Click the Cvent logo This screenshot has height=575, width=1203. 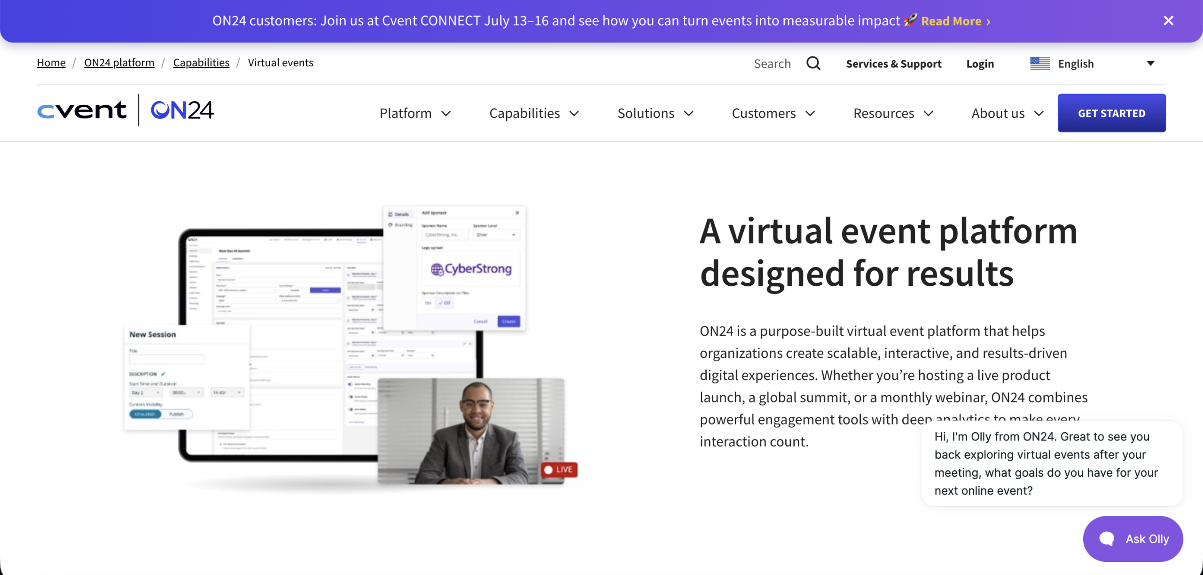pyautogui.click(x=82, y=110)
